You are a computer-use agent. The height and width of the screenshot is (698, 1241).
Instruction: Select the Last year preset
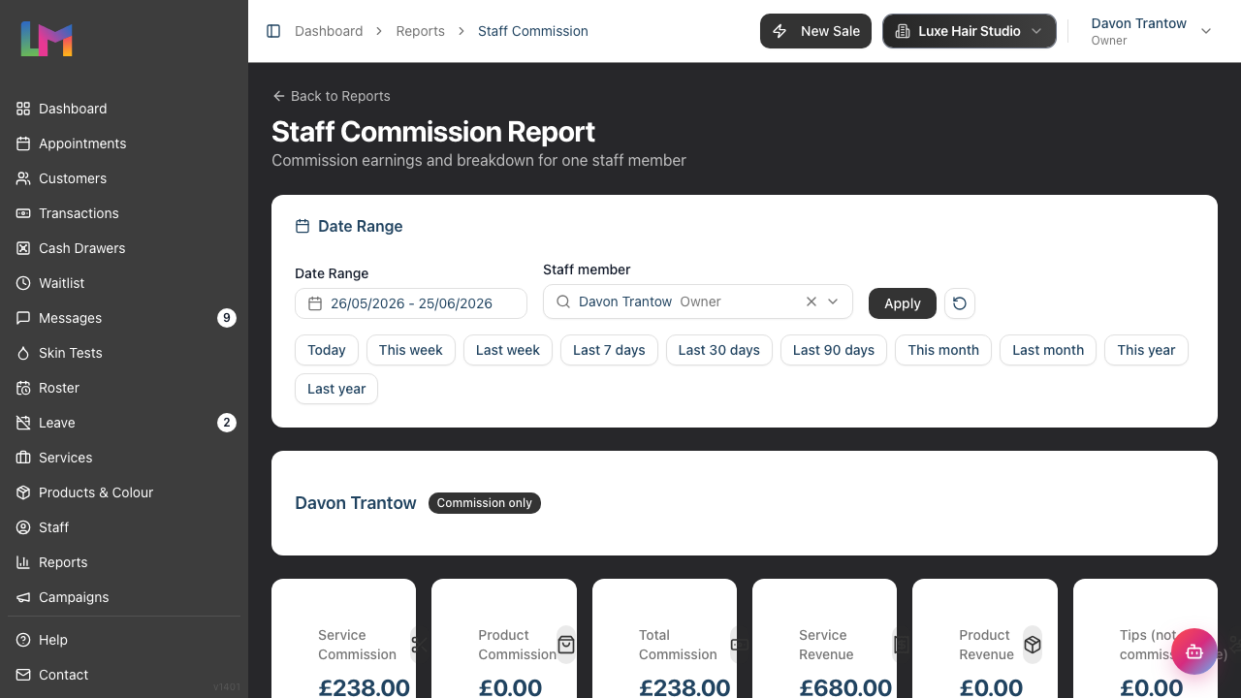coord(336,389)
